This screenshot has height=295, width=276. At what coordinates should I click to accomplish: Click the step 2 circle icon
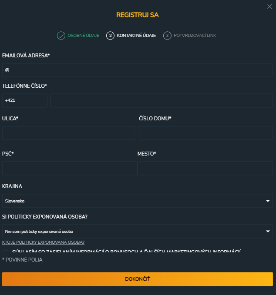[110, 36]
